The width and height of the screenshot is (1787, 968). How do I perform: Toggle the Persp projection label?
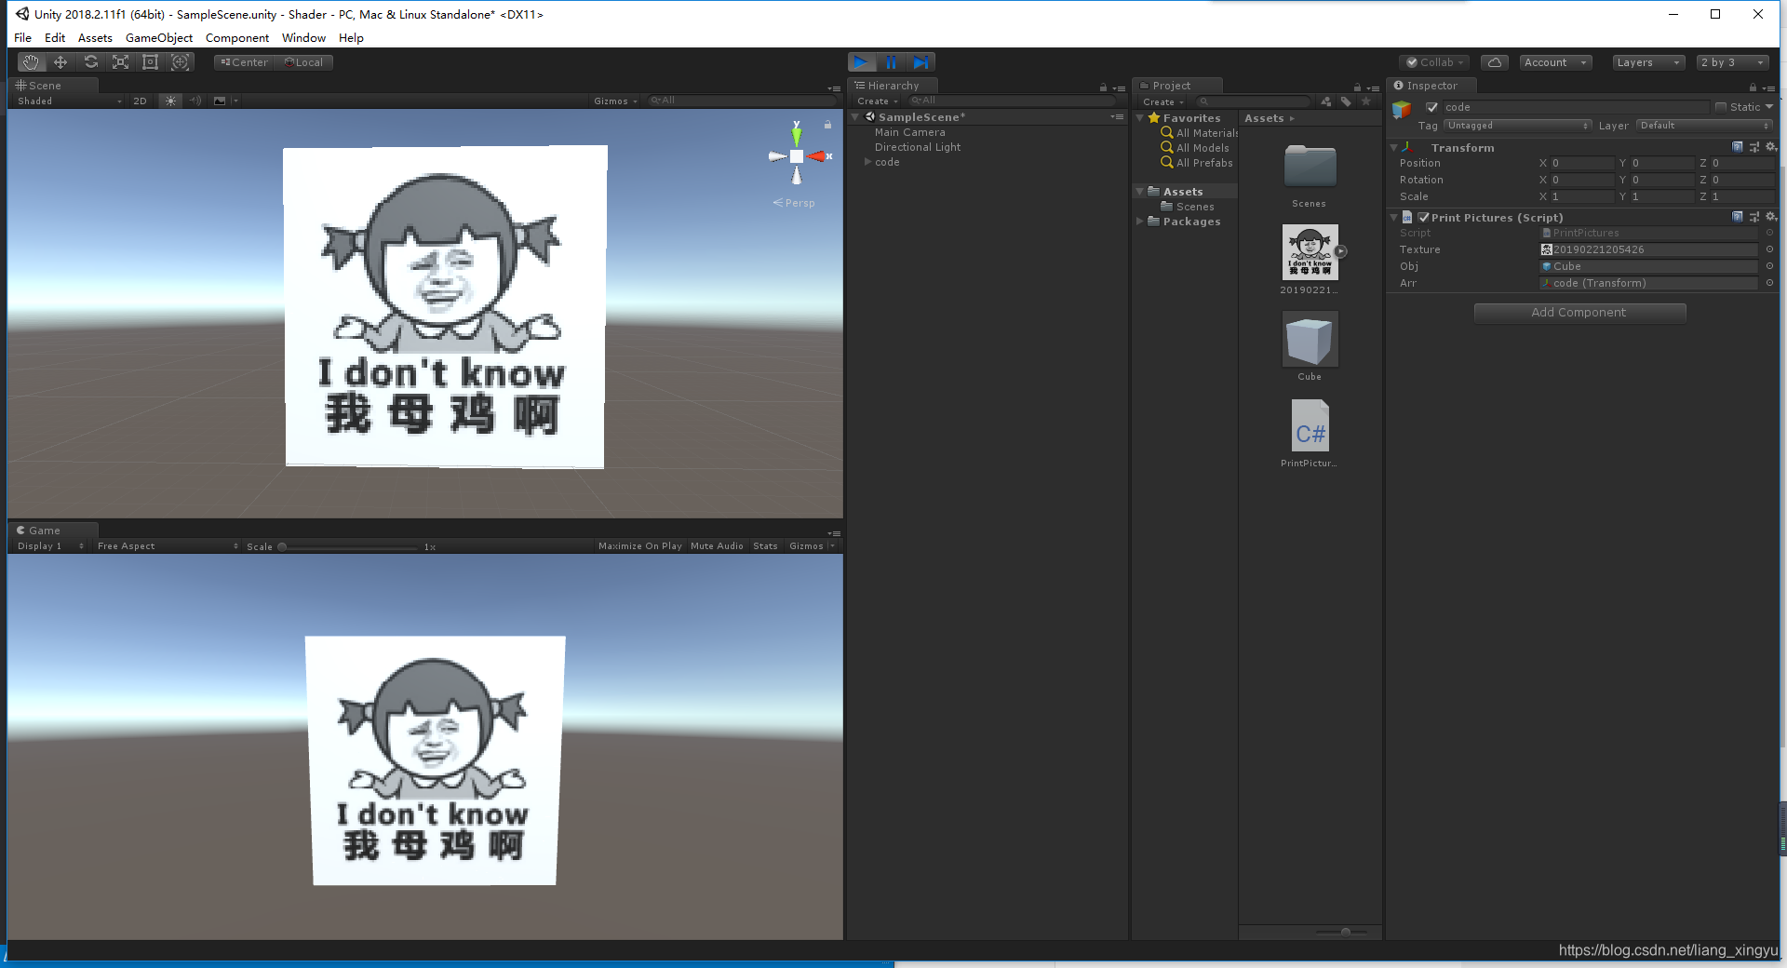click(x=794, y=203)
